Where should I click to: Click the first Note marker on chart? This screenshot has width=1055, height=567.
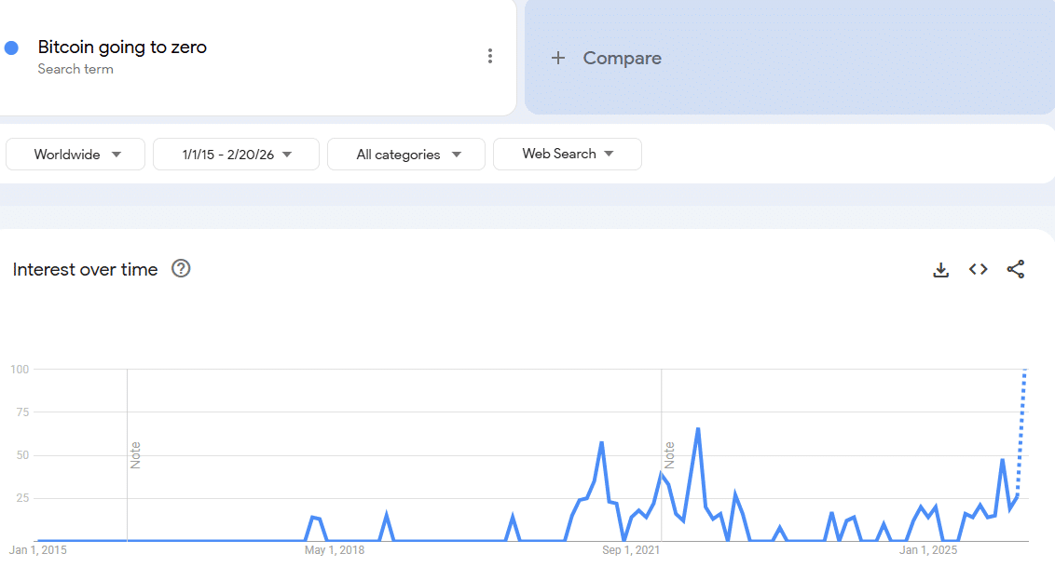point(135,455)
